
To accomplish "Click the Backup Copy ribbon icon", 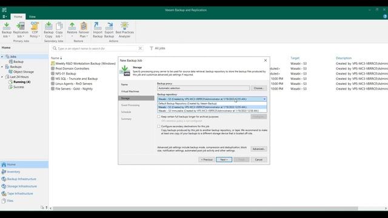I will pyautogui.click(x=48, y=30).
